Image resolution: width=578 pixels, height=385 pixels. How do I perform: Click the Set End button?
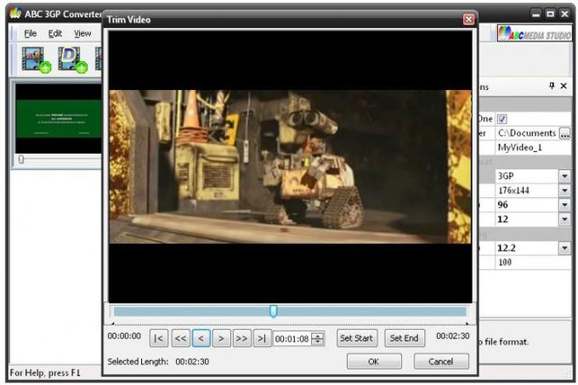click(405, 338)
